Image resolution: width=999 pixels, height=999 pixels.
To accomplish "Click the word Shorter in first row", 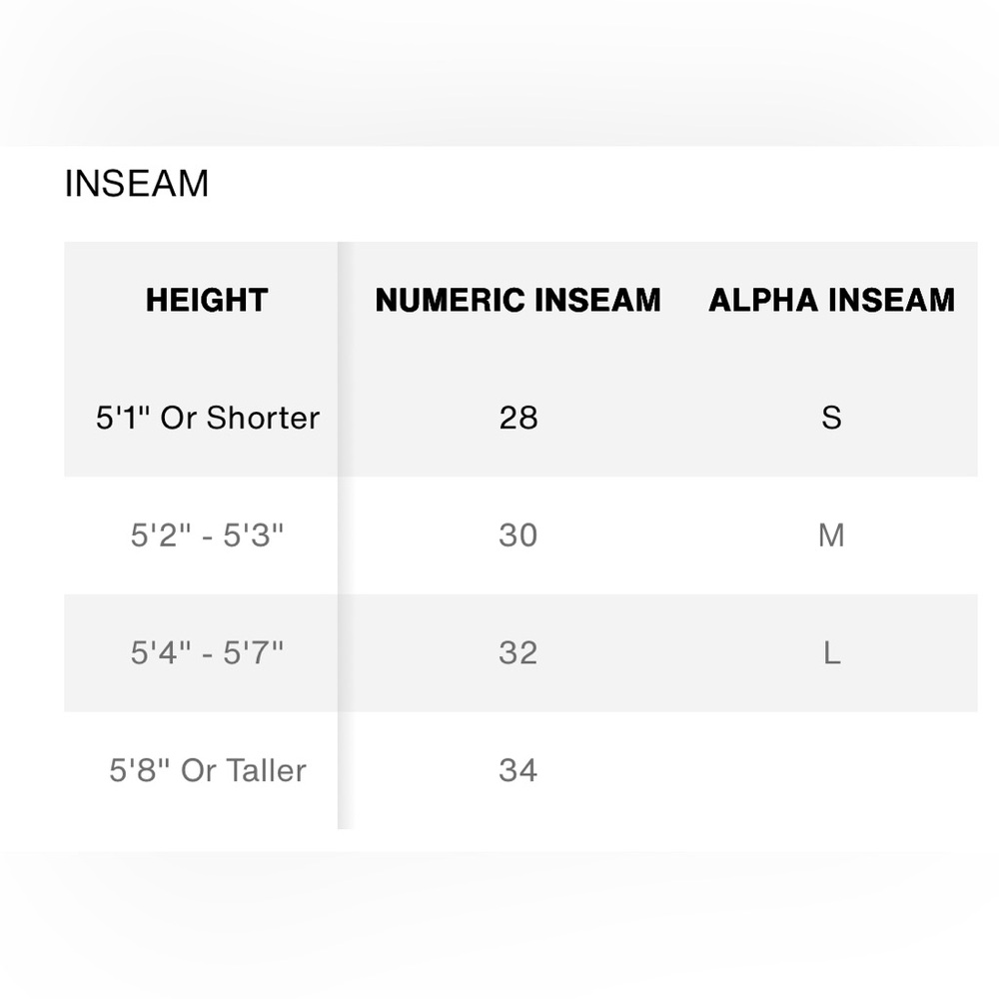I will click(263, 418).
